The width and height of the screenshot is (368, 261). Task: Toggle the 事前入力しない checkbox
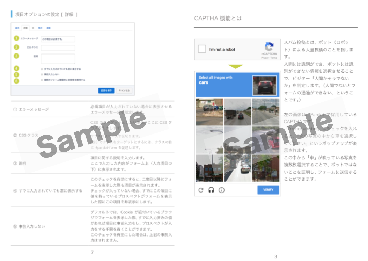pyautogui.click(x=42, y=74)
